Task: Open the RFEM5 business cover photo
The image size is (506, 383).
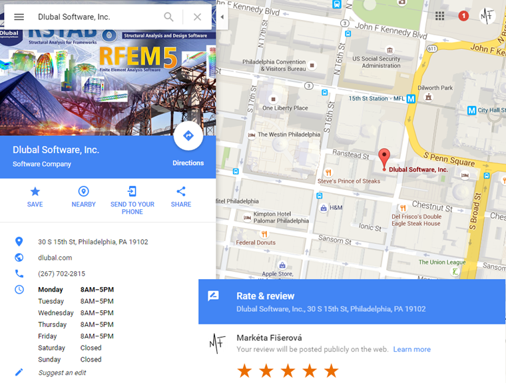Action: pyautogui.click(x=108, y=83)
